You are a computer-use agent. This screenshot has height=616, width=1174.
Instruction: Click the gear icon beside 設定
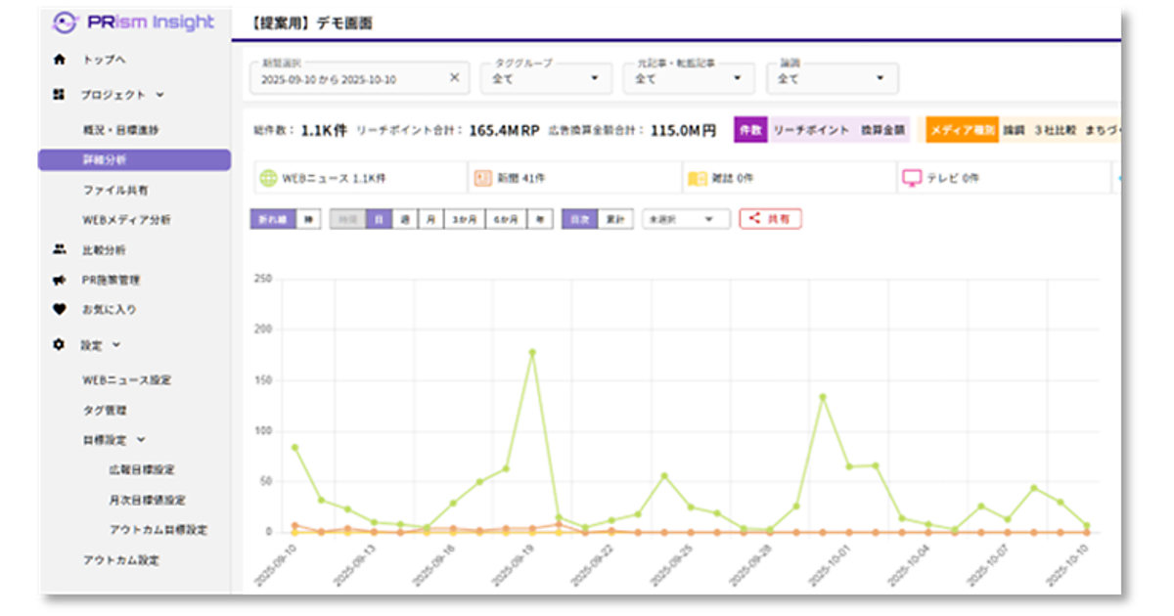[x=59, y=344]
